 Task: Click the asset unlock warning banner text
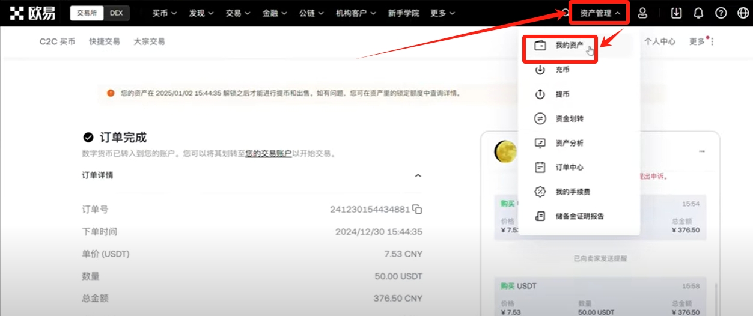click(x=291, y=93)
